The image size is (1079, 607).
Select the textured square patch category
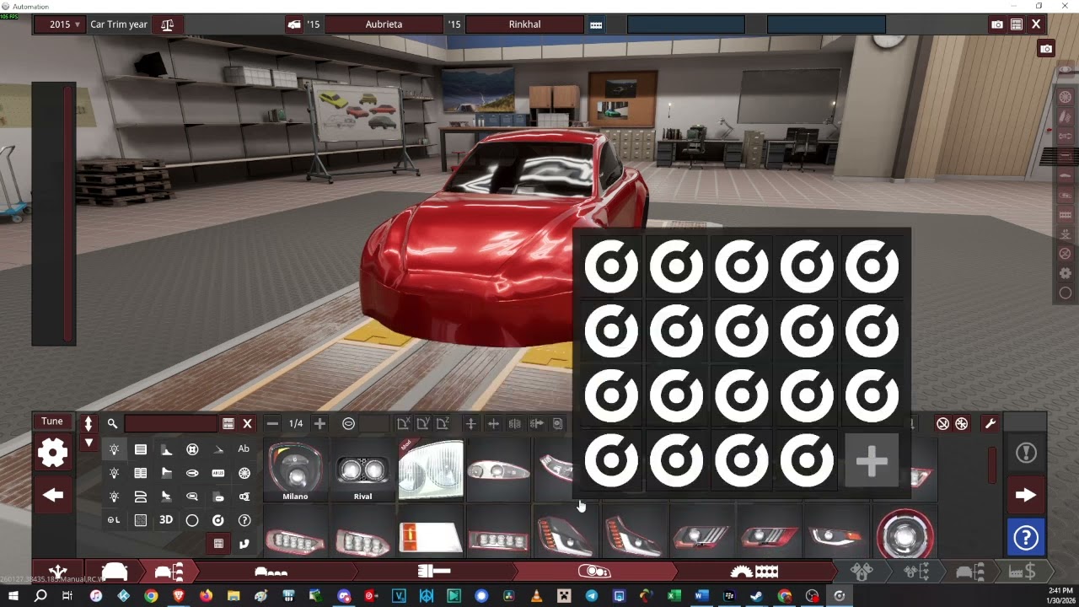[141, 520]
